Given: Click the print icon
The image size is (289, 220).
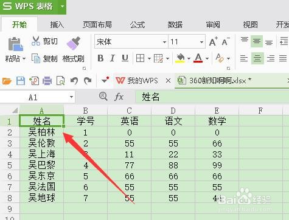Looking at the screenshot, I should (47, 81).
